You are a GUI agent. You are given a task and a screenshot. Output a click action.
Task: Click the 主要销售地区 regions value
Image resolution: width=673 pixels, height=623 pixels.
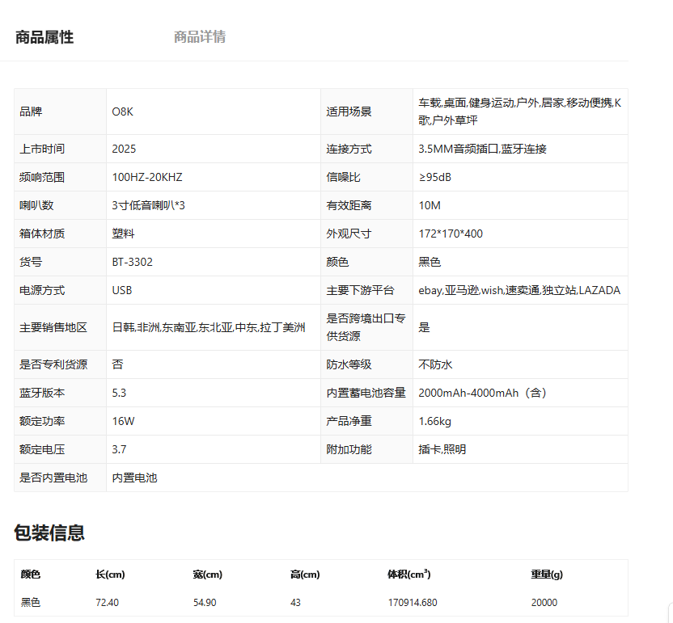[x=209, y=327]
